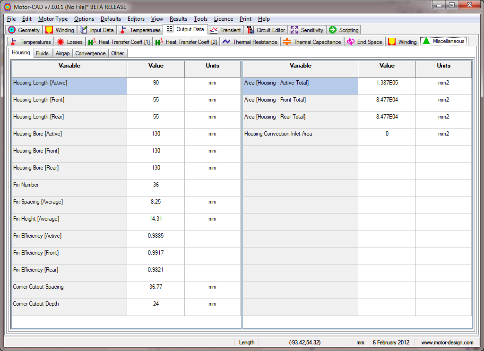Click the End Space pink icon
Viewport: 484px width, 351px height.
click(351, 42)
